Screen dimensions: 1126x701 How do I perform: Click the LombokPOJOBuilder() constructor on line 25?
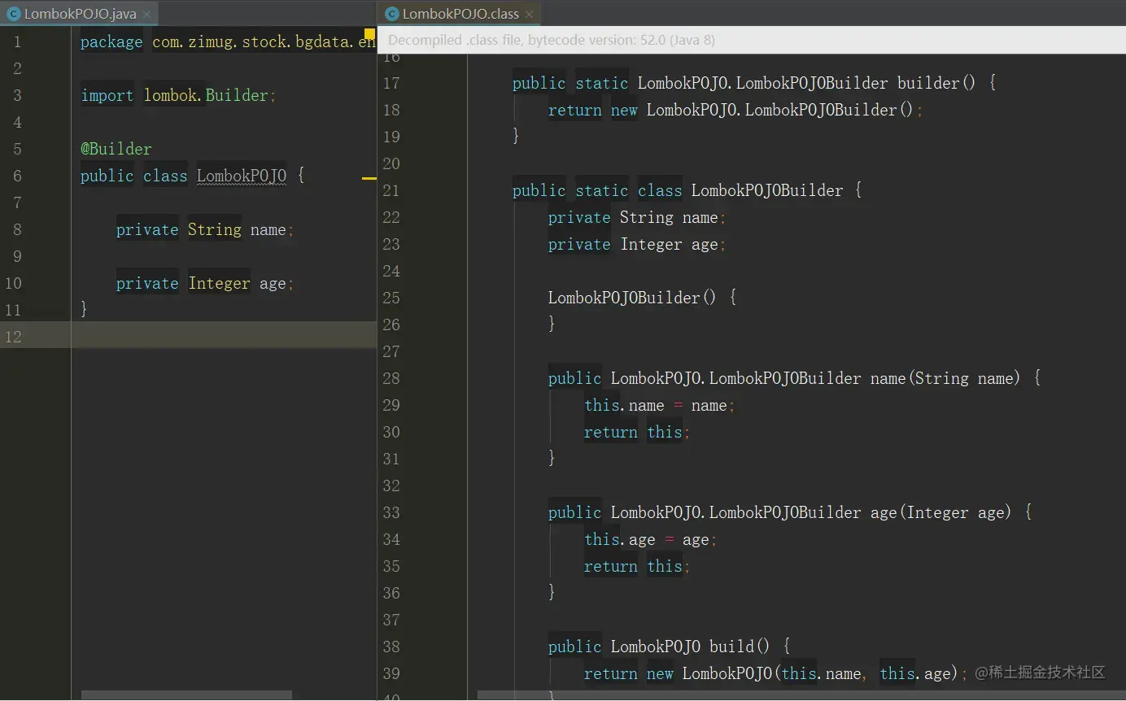[x=623, y=298]
